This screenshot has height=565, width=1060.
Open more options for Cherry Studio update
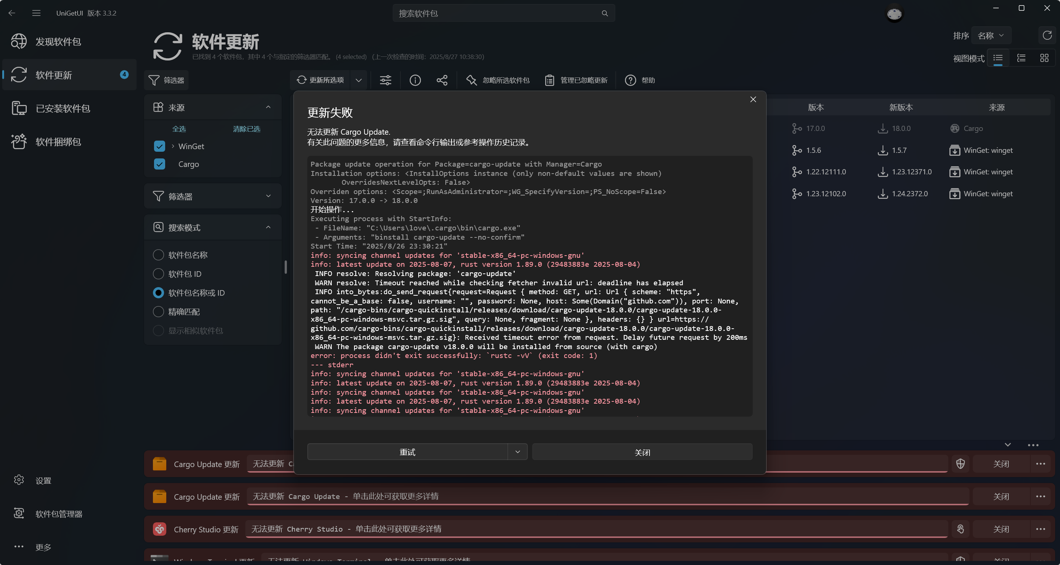pos(1040,529)
